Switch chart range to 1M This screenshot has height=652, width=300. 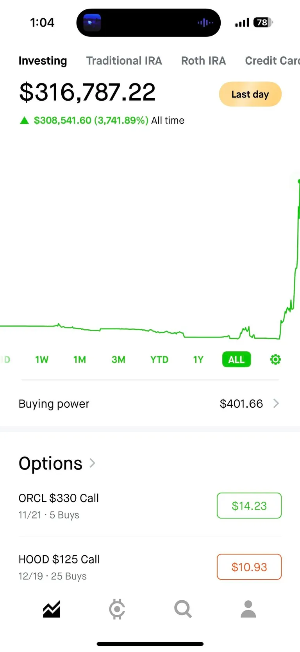click(x=80, y=359)
